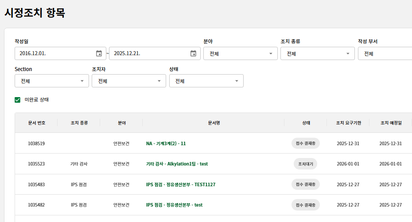Viewport: 412px width, 222px height.
Task: Open document NA - 기계3계(2) - 11
Action: [166, 143]
